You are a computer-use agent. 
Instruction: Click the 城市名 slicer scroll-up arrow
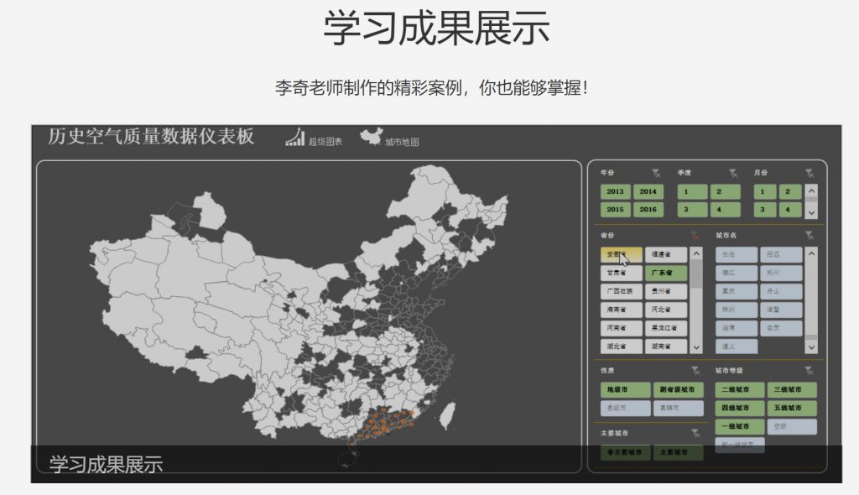[811, 253]
